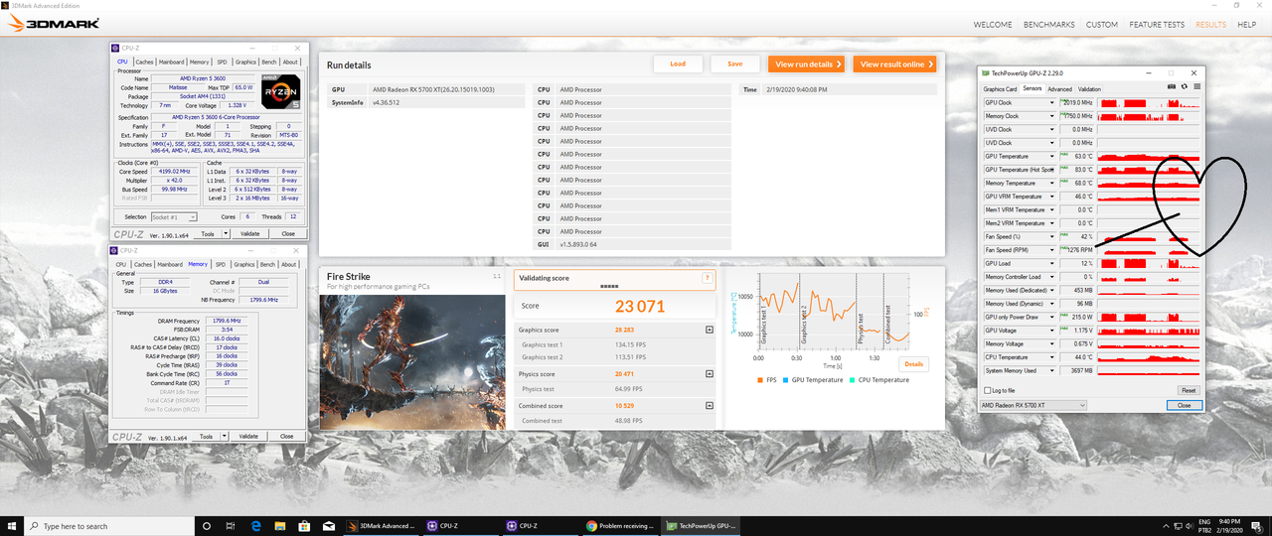Switch to GPU-Z Graphics Card tab
Image resolution: width=1272 pixels, height=536 pixels.
[x=1000, y=89]
